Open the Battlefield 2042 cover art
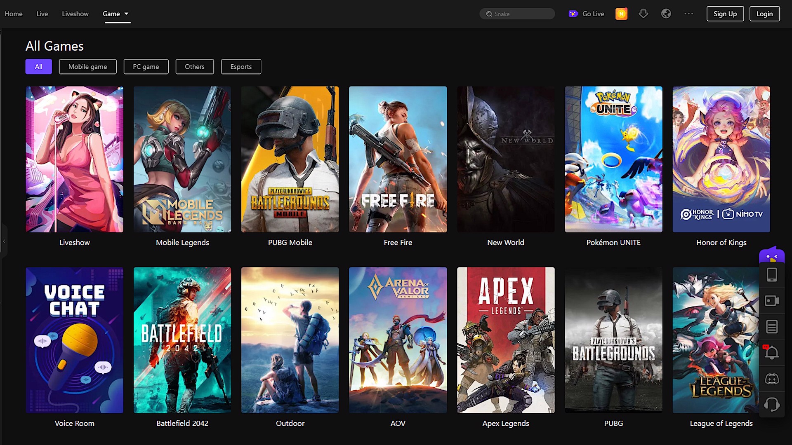 tap(182, 340)
